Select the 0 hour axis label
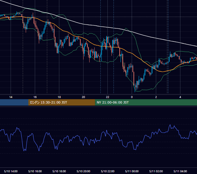Screen dimensions: 197x174 click(132, 97)
